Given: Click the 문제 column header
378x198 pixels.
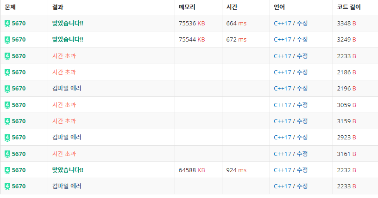Looking at the screenshot, I should pyautogui.click(x=10, y=7).
